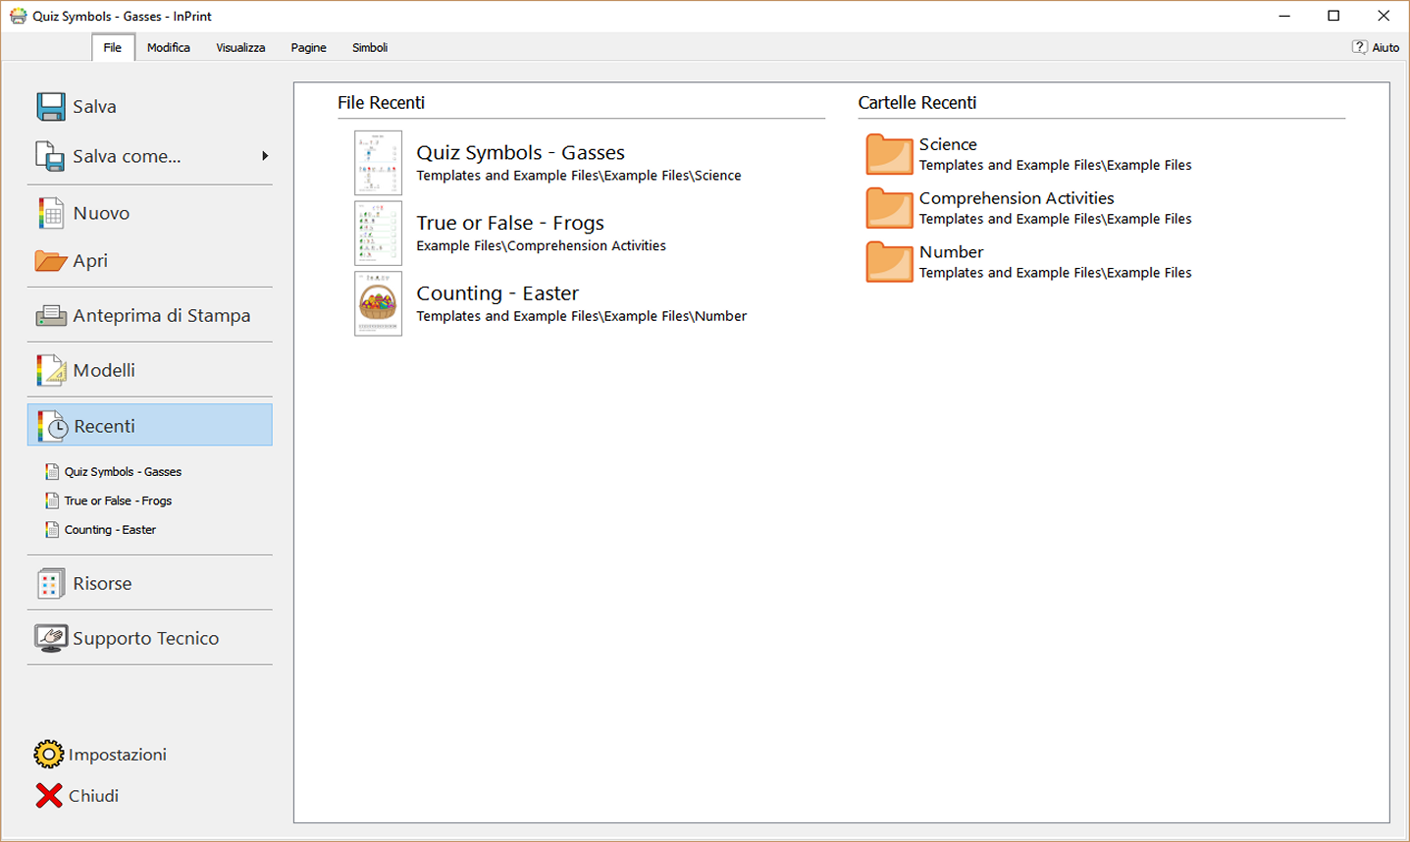
Task: Open the Supporto Tecnico icon
Action: click(50, 638)
